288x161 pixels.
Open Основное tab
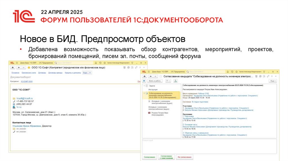(x=15, y=73)
